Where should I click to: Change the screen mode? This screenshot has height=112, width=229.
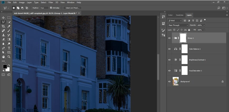[x=9, y=75]
